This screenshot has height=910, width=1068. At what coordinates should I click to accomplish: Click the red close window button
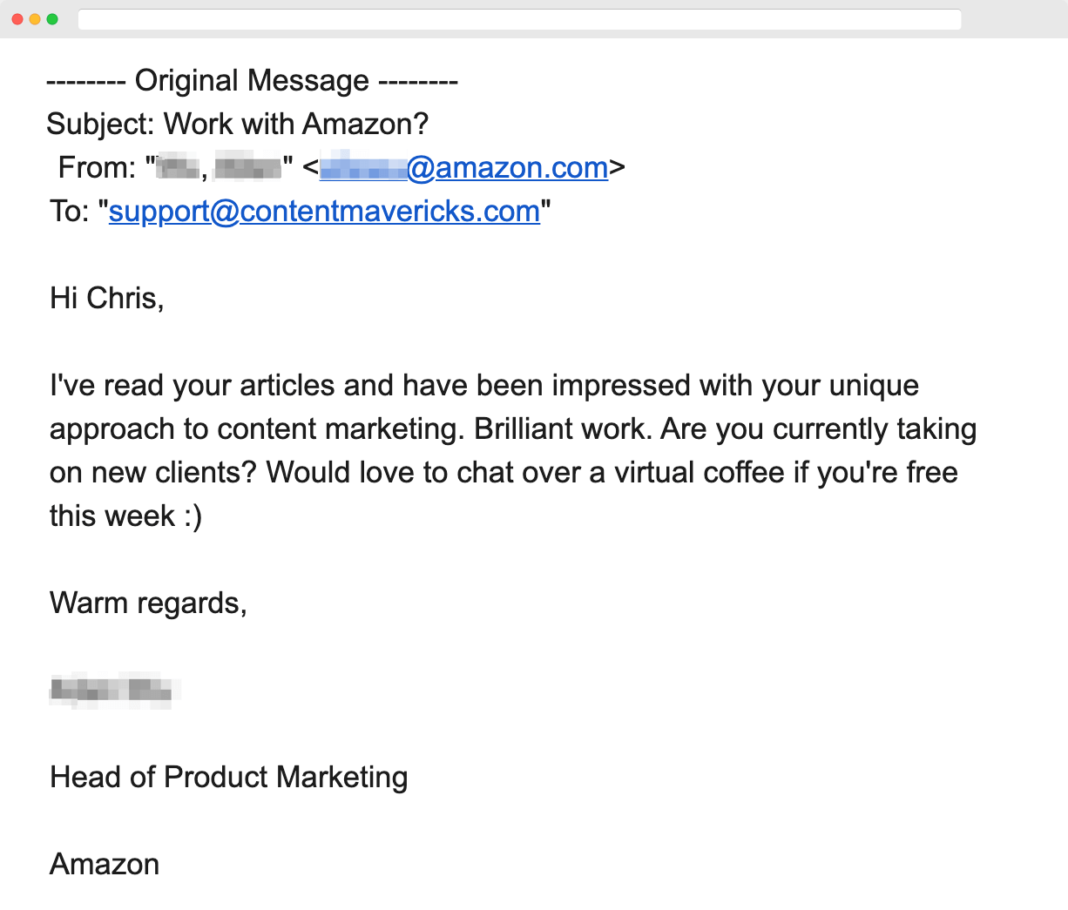(17, 19)
